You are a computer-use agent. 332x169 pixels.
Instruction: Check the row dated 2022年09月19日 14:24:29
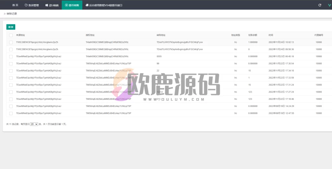click(x=11, y=106)
